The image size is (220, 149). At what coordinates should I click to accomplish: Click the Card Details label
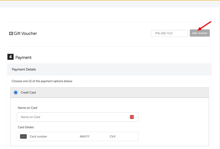coord(26,127)
